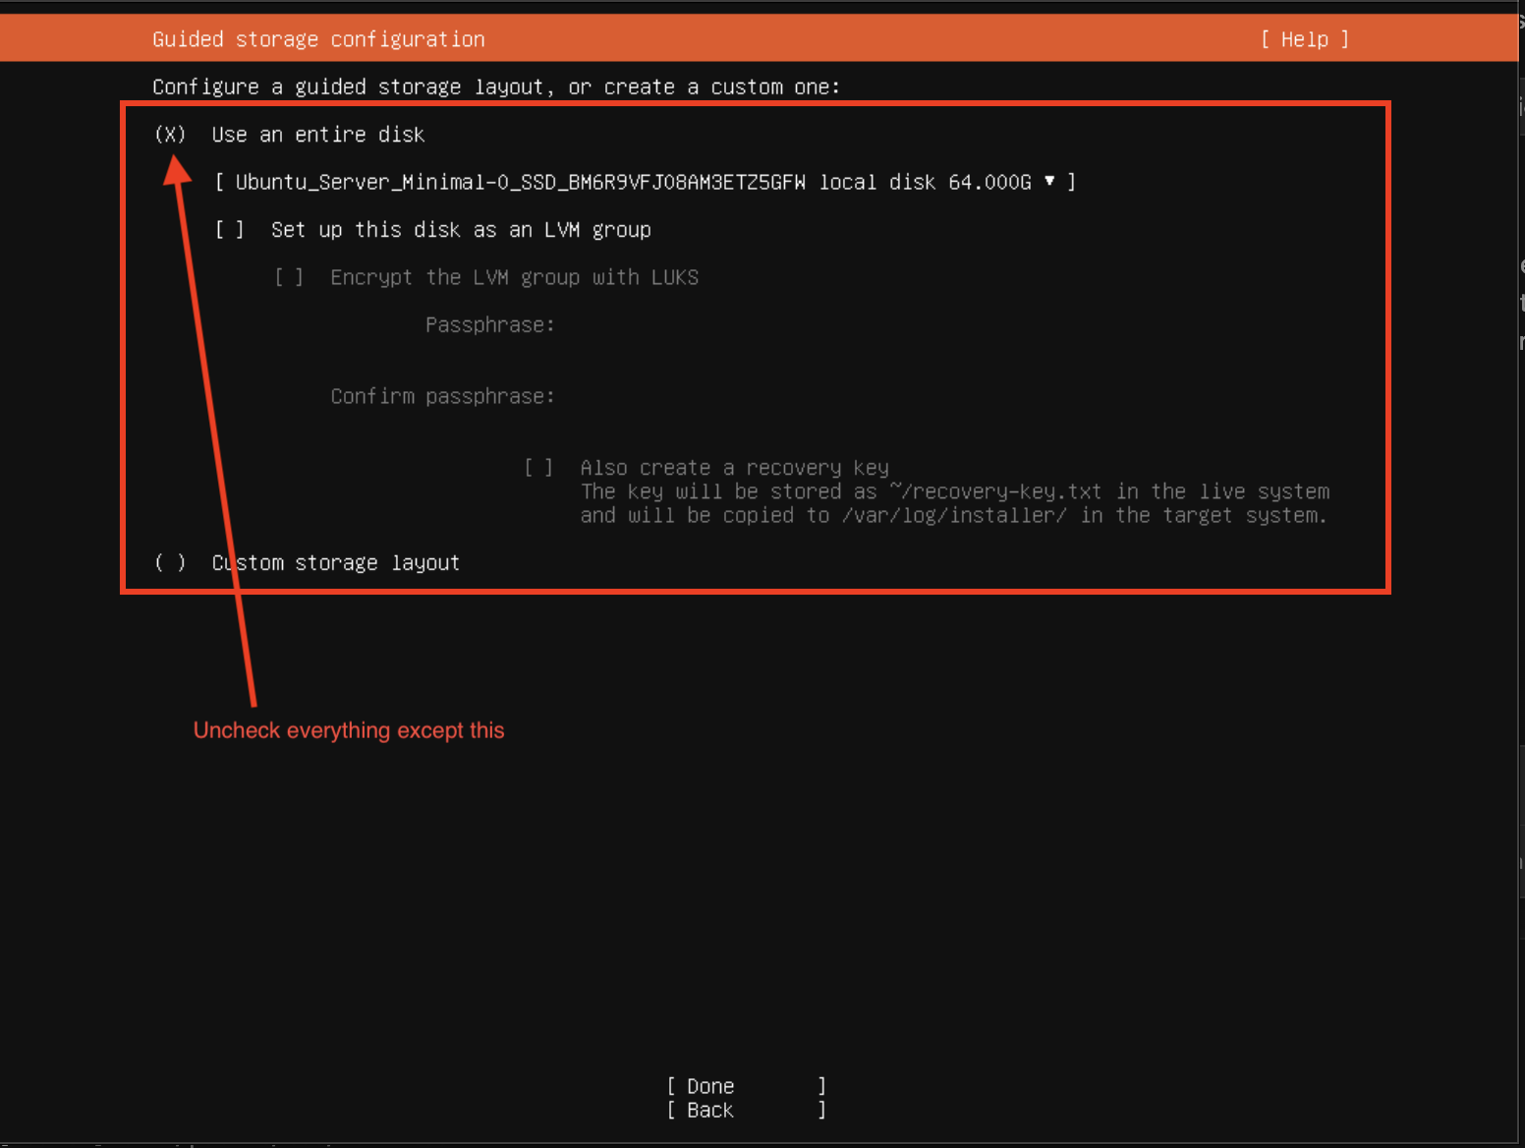Click the 'Configure a guided storage layout' heading
The width and height of the screenshot is (1525, 1148).
pos(495,86)
